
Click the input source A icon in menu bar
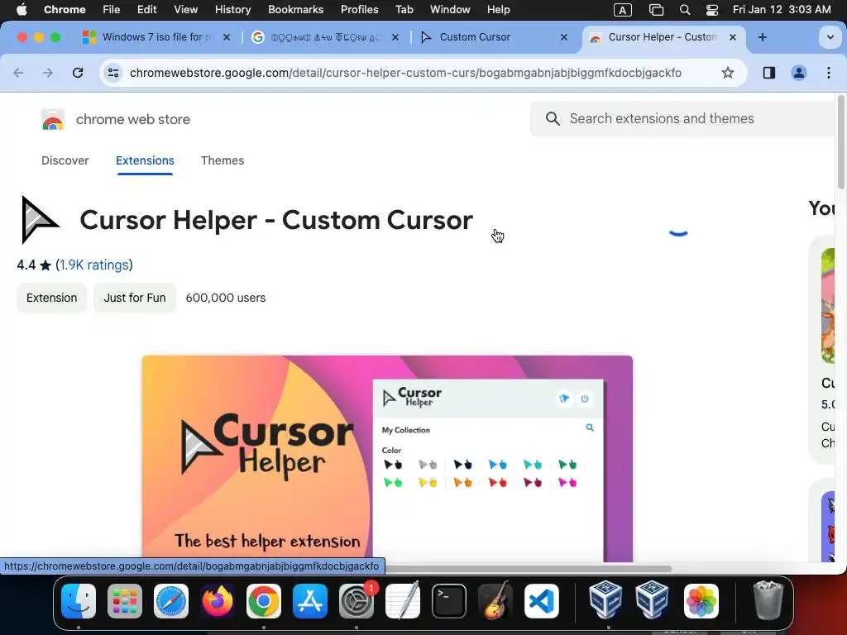click(x=622, y=10)
